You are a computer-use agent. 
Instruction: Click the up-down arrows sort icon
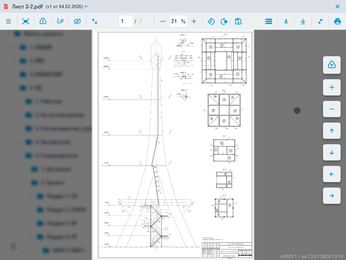tap(95, 21)
